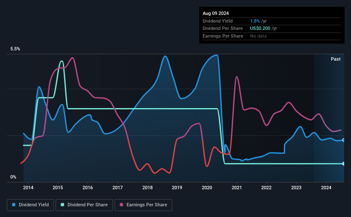Screen dimensions: 351x217
Task: Click the pink Earnings Per Share legend dot
Action: (121, 205)
